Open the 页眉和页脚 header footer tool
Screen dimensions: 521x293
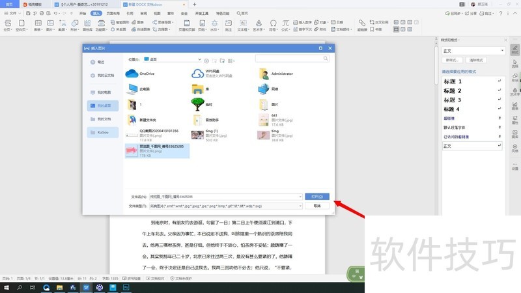pyautogui.click(x=187, y=25)
